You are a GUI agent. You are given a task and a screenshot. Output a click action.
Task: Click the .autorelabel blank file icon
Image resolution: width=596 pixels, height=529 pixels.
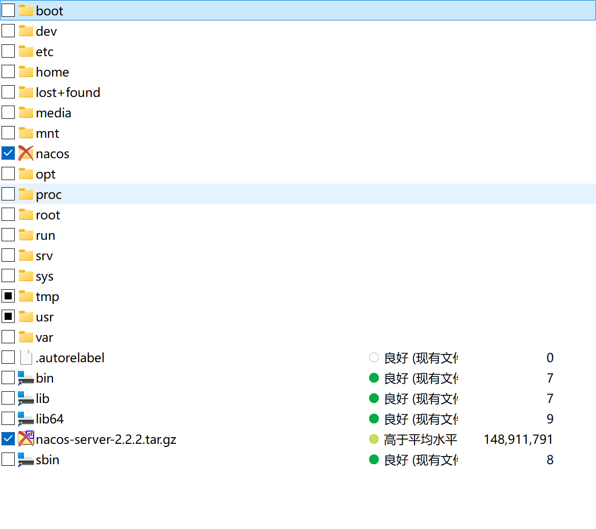[25, 358]
